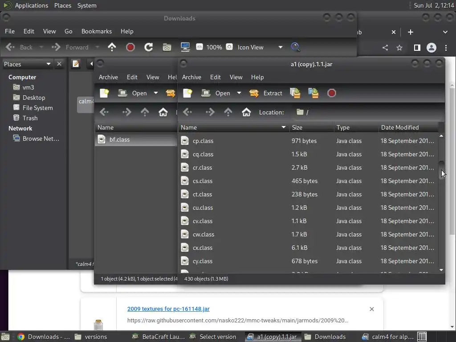Click the scroll up arrow of archive list
Viewport: 456px width, 342px height.
441,136
